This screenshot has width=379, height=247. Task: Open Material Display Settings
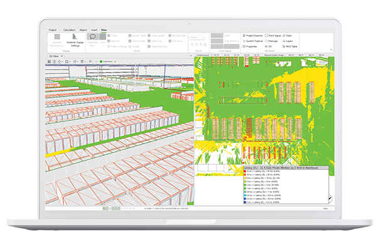[x=75, y=40]
